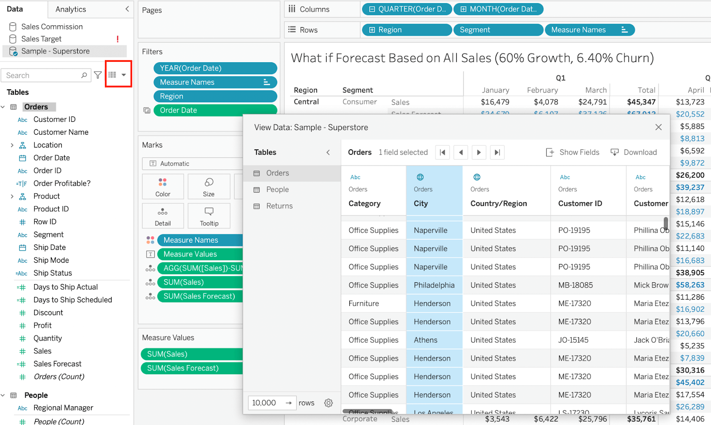Click the Order Date filter pill
The width and height of the screenshot is (711, 425).
point(215,110)
